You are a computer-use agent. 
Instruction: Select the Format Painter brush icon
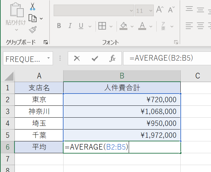coord(33,30)
